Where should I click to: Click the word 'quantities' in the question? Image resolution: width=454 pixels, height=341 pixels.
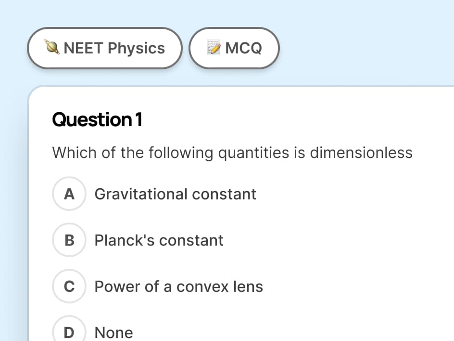[x=253, y=153]
